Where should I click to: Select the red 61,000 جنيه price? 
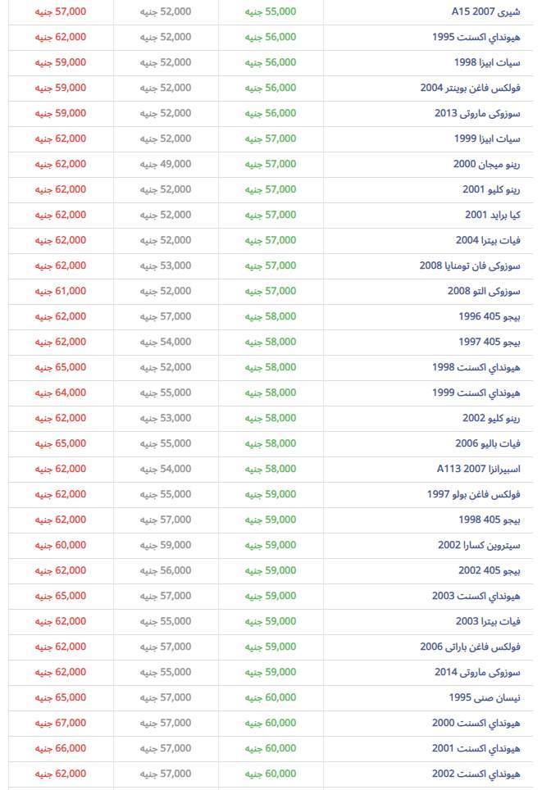(61, 291)
